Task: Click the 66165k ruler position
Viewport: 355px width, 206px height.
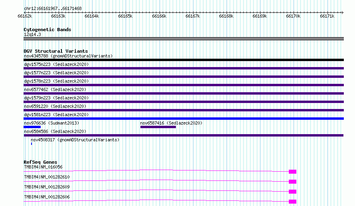Action: [125, 16]
